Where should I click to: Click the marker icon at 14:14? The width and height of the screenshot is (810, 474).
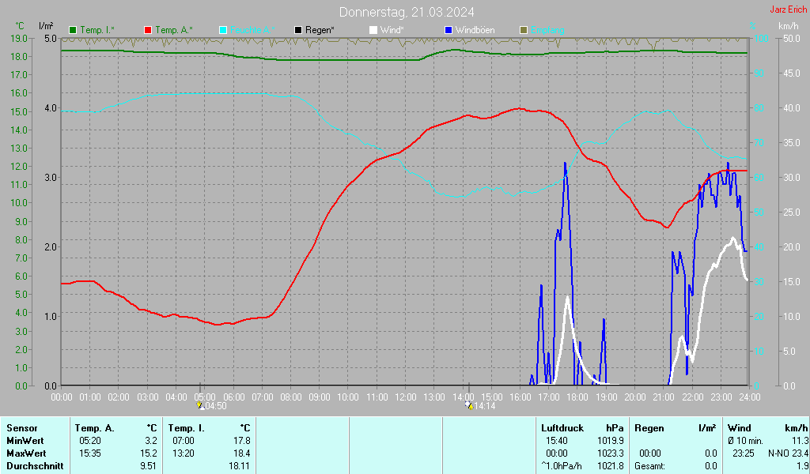[468, 405]
